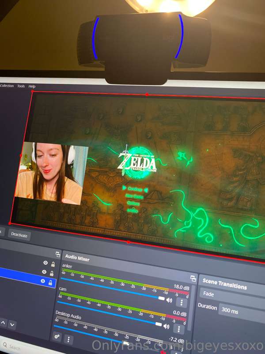Pop out the Sources dock
The width and height of the screenshot is (265, 354).
(58, 254)
